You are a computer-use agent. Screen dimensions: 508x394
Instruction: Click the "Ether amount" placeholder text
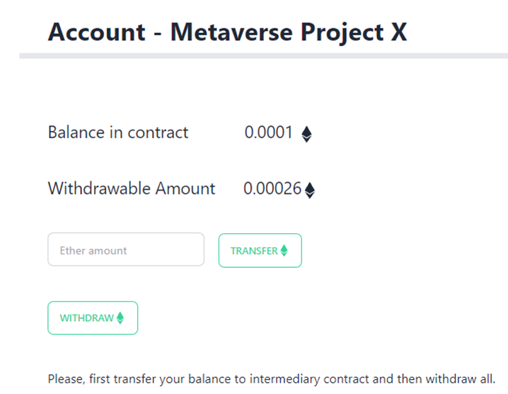click(x=93, y=251)
